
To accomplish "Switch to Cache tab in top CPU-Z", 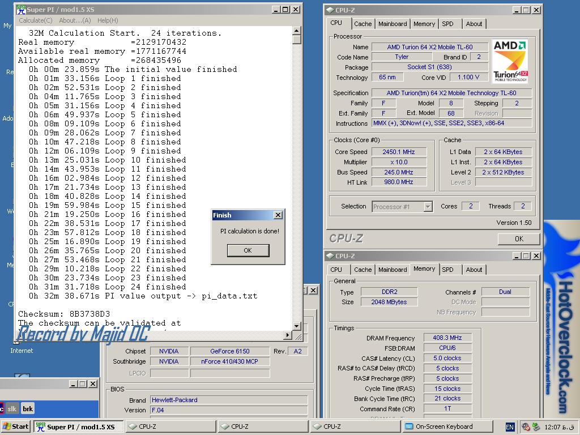I will click(362, 24).
